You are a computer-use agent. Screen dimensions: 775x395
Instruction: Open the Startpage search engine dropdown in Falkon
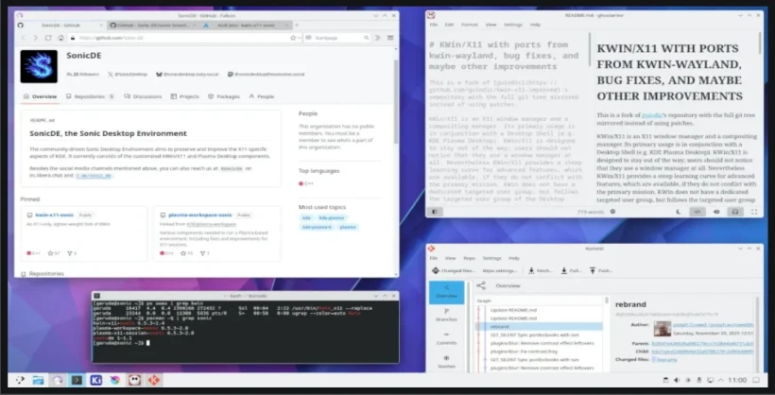click(307, 38)
